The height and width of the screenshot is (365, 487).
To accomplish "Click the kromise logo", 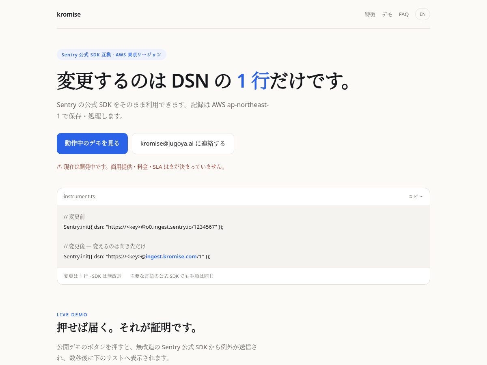I will 69,14.
